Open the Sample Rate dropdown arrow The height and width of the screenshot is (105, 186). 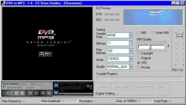pos(131,35)
